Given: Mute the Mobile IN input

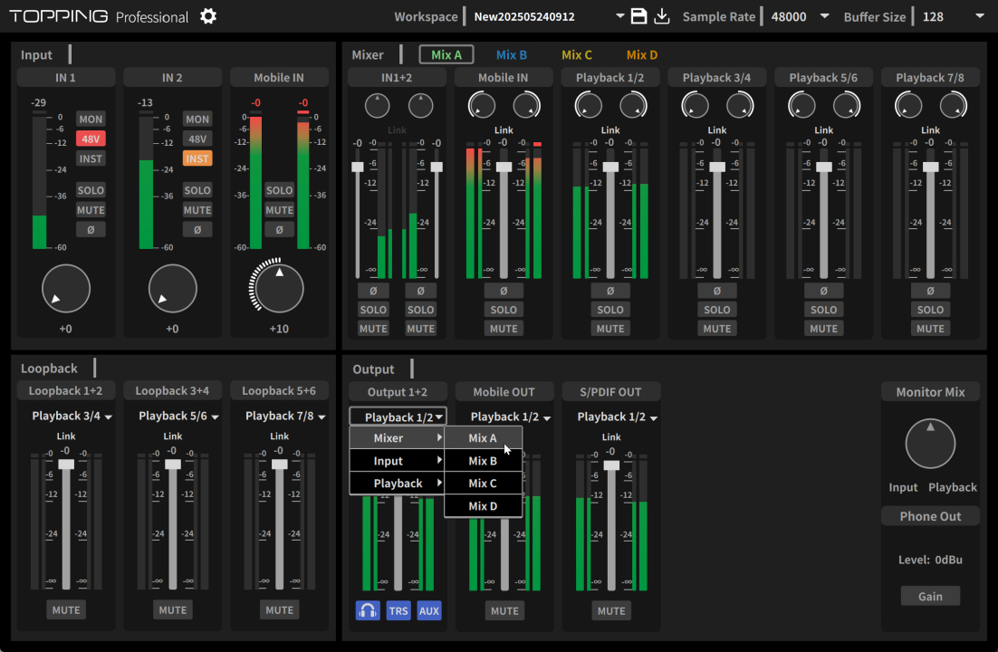Looking at the screenshot, I should (280, 210).
